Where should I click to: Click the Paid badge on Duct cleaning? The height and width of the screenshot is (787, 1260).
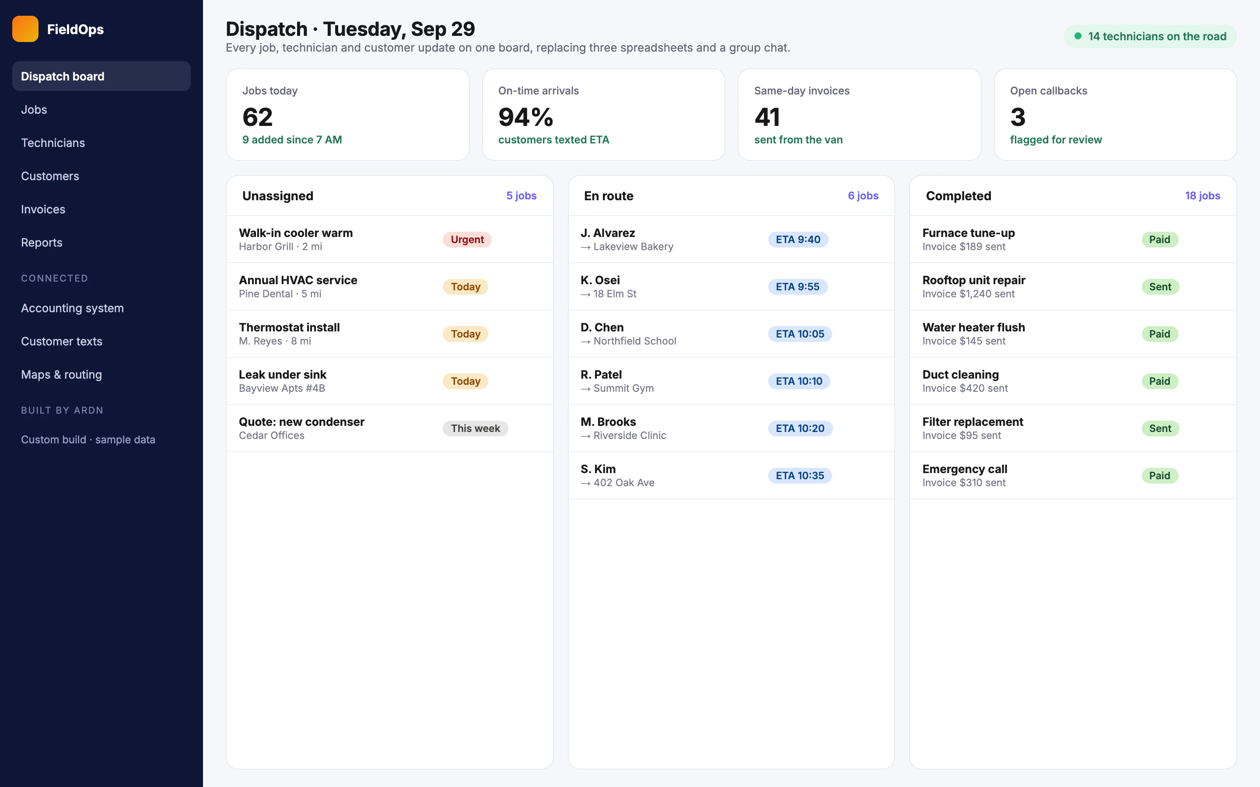(x=1159, y=381)
